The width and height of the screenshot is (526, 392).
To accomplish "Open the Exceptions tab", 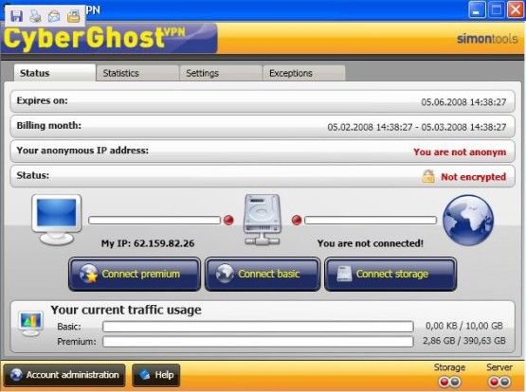I will coord(304,73).
